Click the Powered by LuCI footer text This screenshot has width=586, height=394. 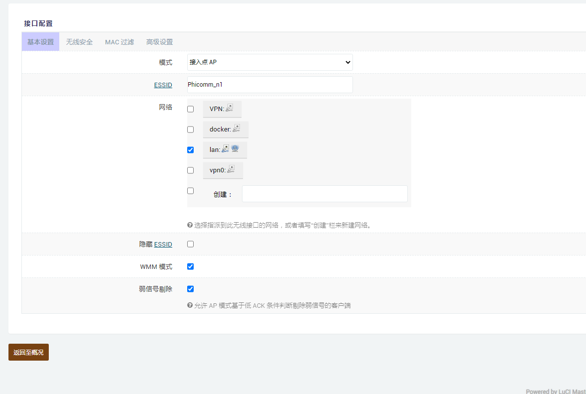[556, 392]
